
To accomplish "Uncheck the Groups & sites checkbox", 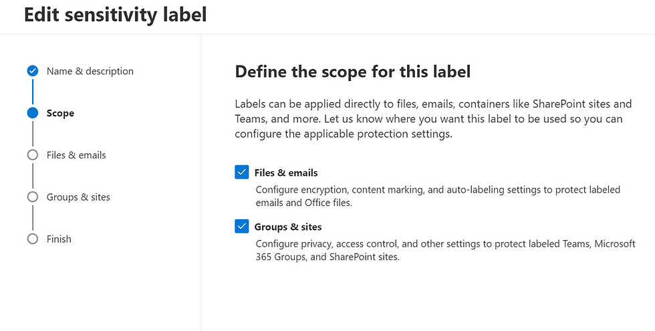I will 242,227.
